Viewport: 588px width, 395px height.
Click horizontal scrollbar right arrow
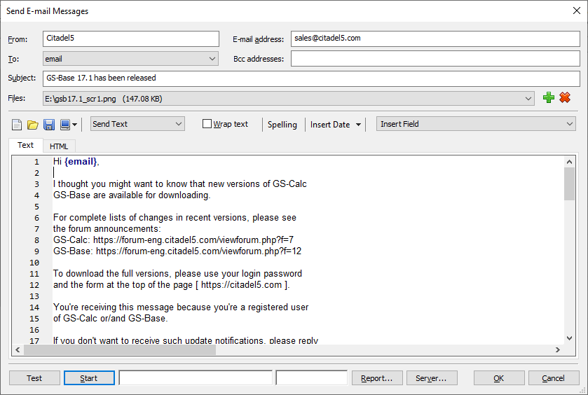coord(558,349)
